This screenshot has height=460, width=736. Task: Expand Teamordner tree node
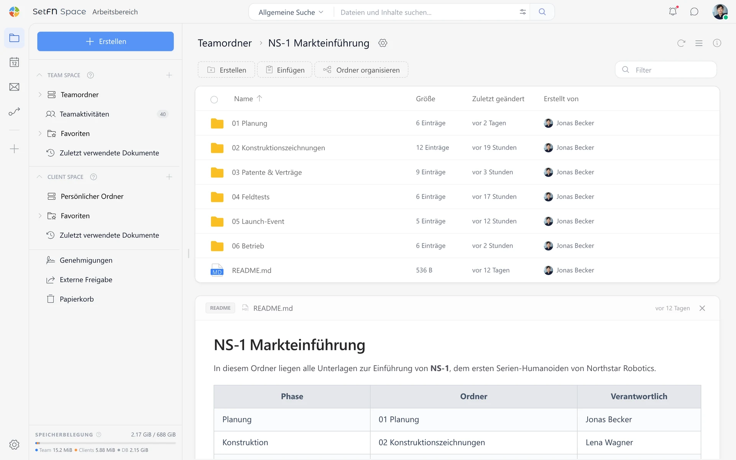[x=40, y=95]
